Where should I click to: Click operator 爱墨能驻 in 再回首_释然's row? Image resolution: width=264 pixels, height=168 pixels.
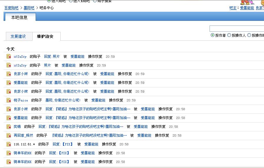click(x=144, y=135)
